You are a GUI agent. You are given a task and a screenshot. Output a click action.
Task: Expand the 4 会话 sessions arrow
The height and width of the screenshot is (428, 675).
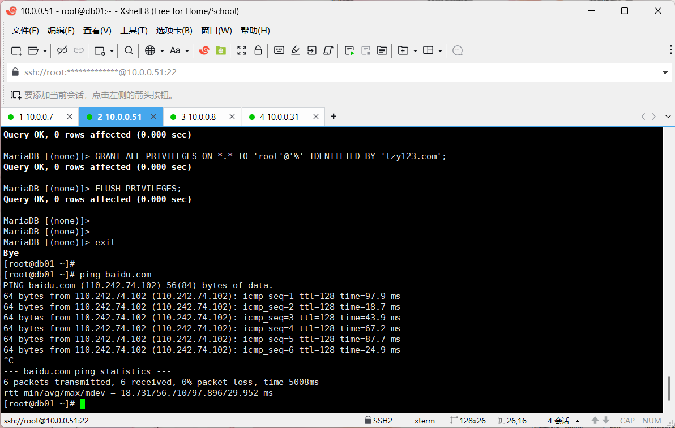577,421
